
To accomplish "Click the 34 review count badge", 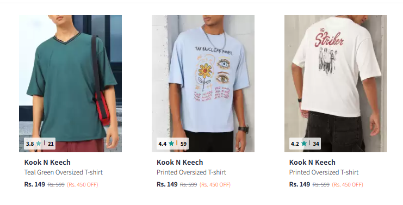I will [316, 144].
